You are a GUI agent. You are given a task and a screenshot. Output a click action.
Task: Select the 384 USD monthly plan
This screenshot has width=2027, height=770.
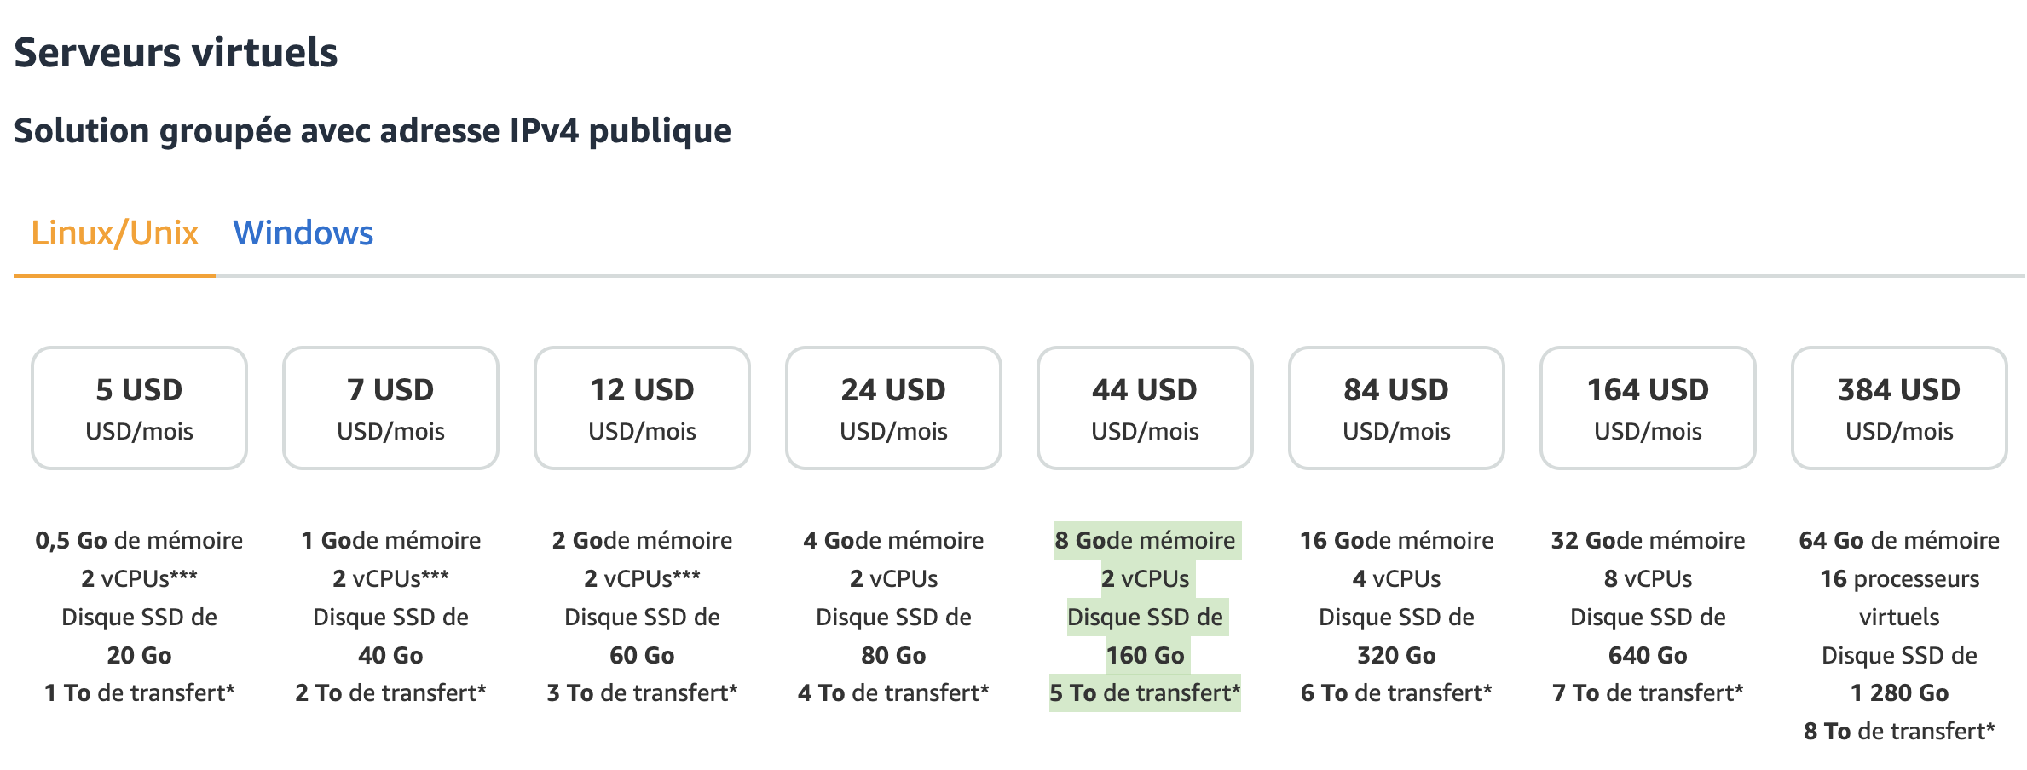(1899, 407)
